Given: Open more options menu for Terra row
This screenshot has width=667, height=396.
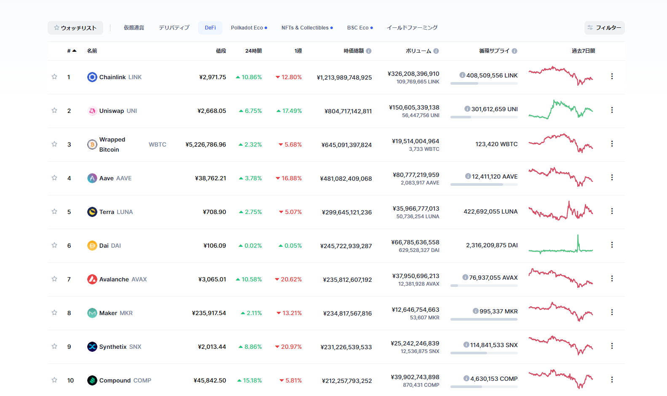Looking at the screenshot, I should 612,211.
